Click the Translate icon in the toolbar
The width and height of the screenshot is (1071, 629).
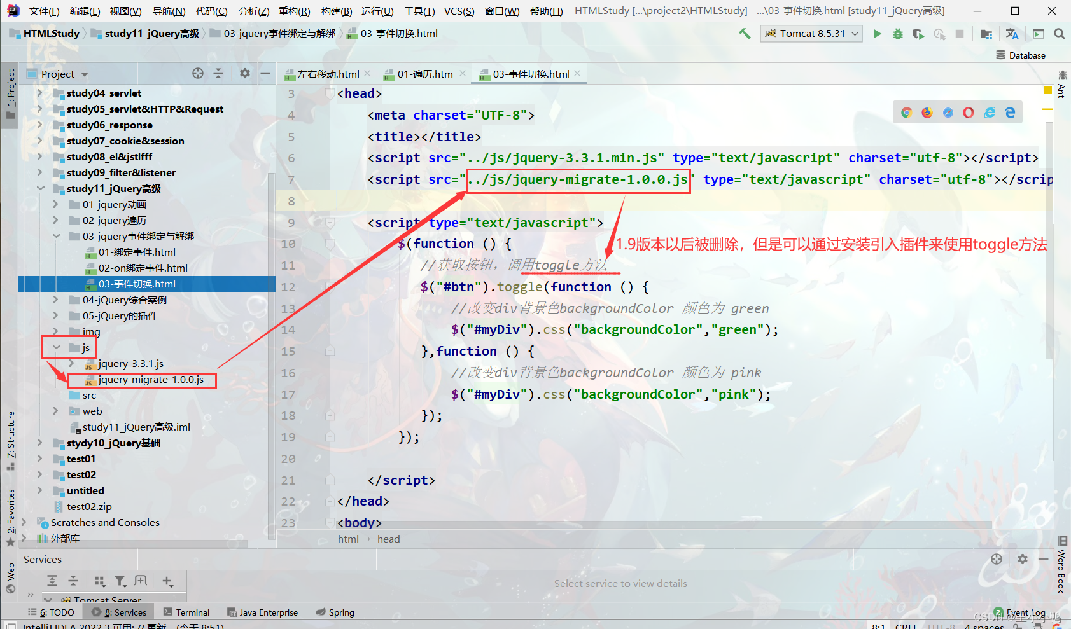click(x=1012, y=34)
